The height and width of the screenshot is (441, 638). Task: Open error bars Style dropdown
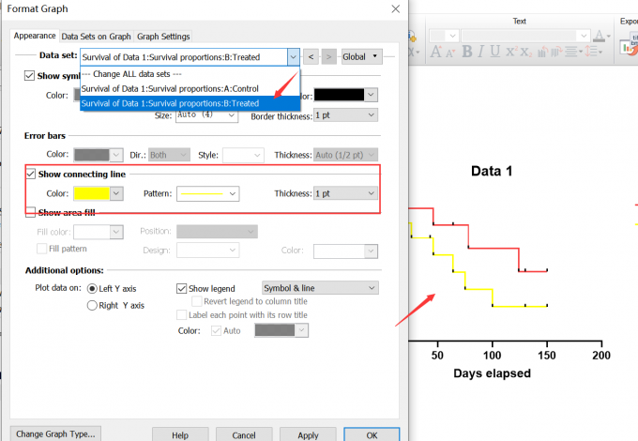[x=243, y=155]
